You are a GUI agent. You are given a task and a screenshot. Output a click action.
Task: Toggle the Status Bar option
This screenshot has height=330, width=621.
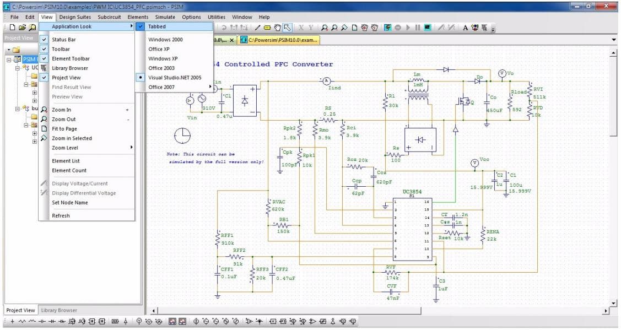(87, 40)
